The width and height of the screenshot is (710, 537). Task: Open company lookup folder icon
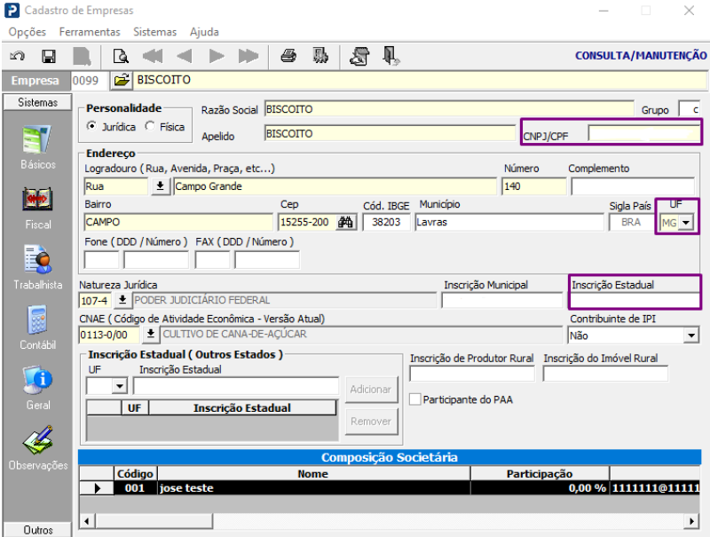click(122, 80)
